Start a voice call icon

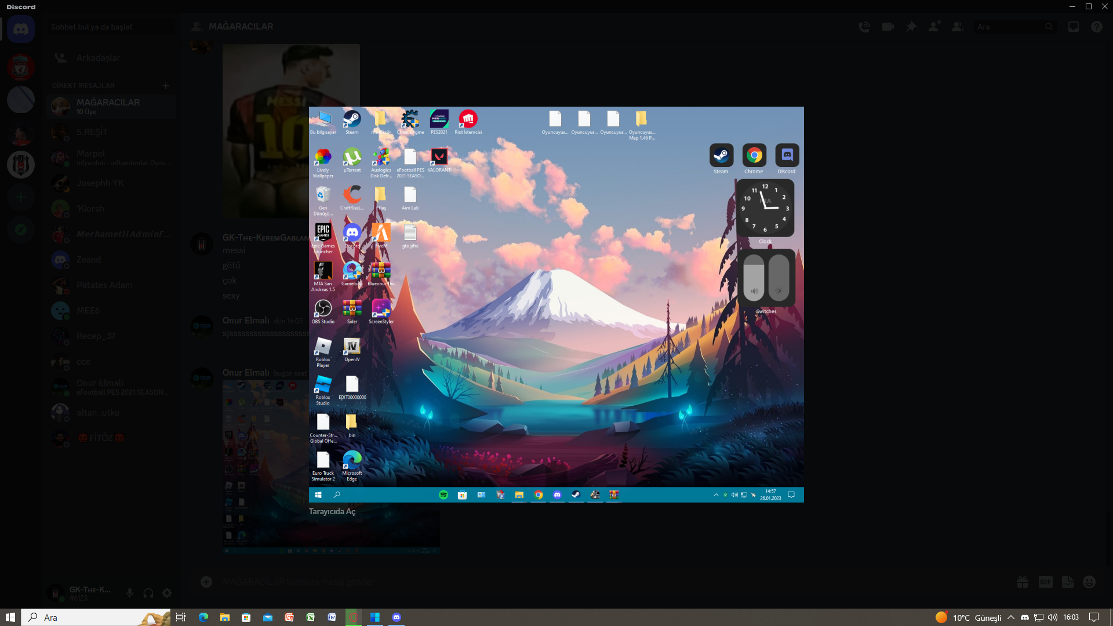point(864,27)
